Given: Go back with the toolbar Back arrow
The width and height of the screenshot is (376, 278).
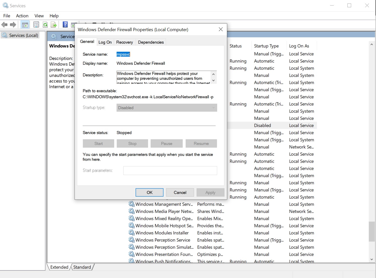Looking at the screenshot, I should tap(5, 25).
